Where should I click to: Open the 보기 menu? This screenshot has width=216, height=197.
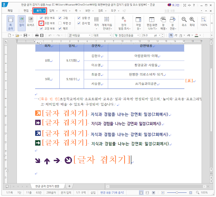tap(40, 11)
